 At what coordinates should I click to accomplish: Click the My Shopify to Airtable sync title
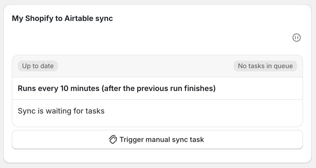click(62, 18)
